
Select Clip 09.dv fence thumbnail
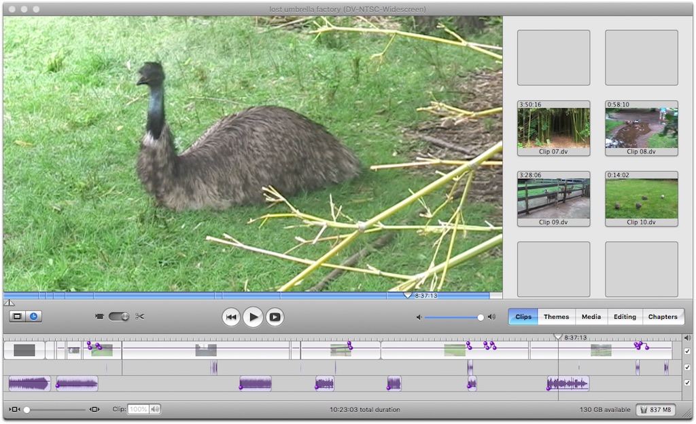(553, 199)
